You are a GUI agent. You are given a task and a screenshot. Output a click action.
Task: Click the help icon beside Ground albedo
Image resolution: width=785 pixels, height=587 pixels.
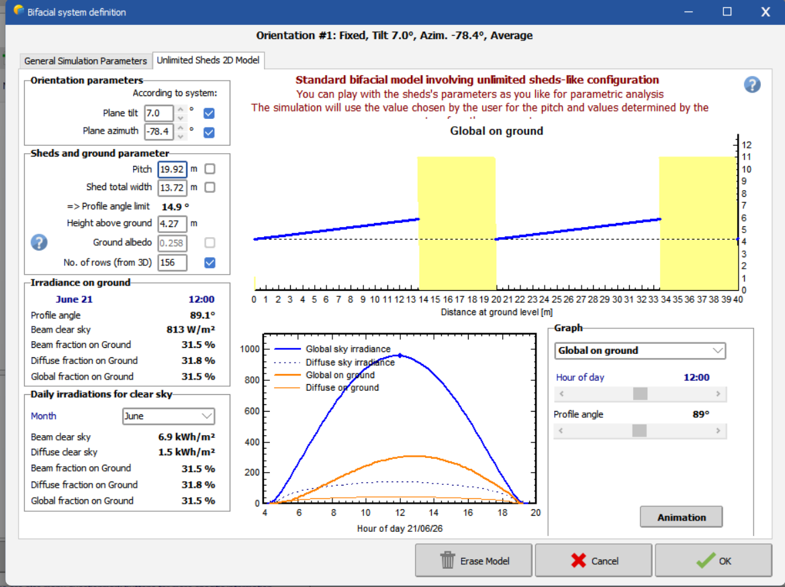pos(40,242)
